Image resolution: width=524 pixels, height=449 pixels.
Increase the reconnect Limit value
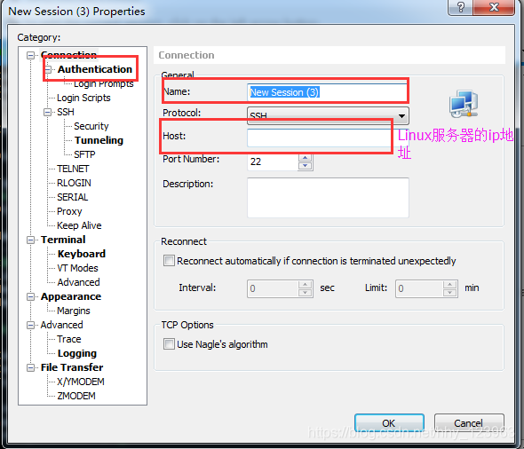click(x=450, y=285)
